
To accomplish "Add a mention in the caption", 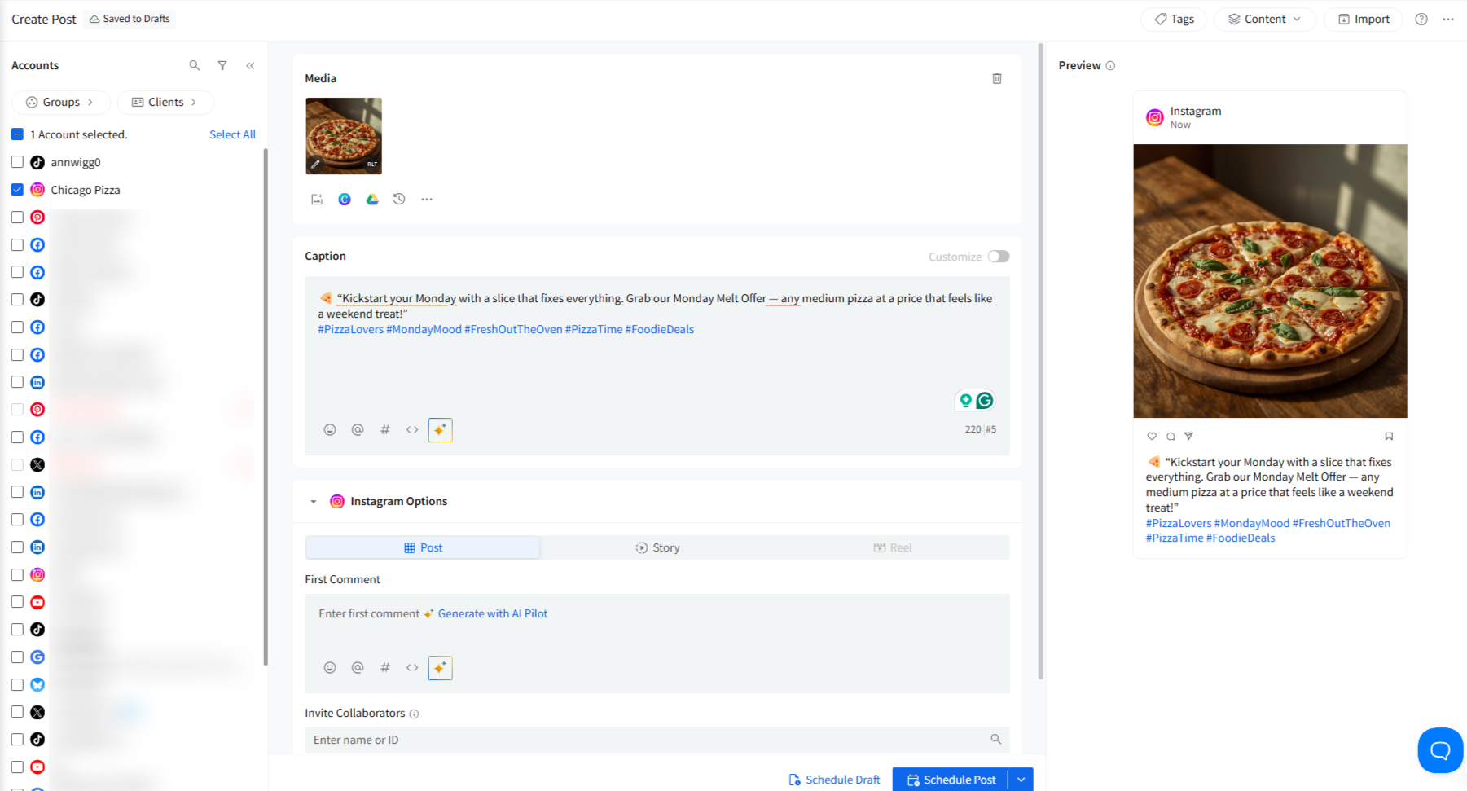I will click(x=358, y=429).
